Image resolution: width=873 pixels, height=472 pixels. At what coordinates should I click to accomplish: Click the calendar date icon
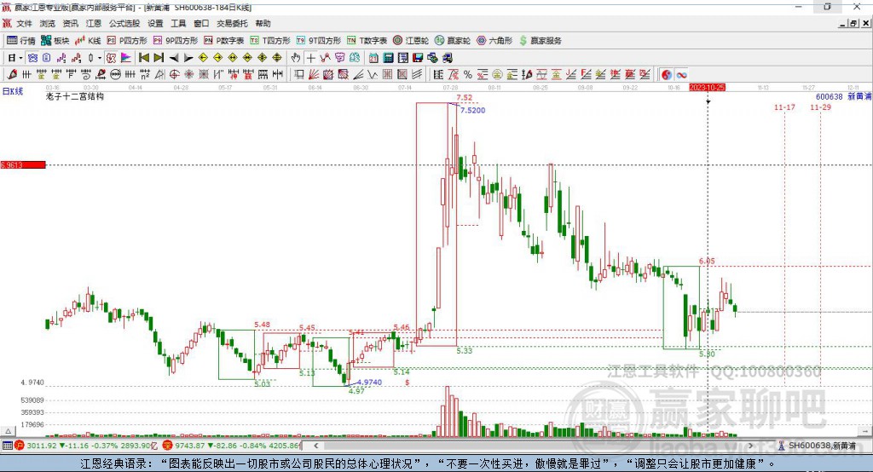tap(373, 58)
